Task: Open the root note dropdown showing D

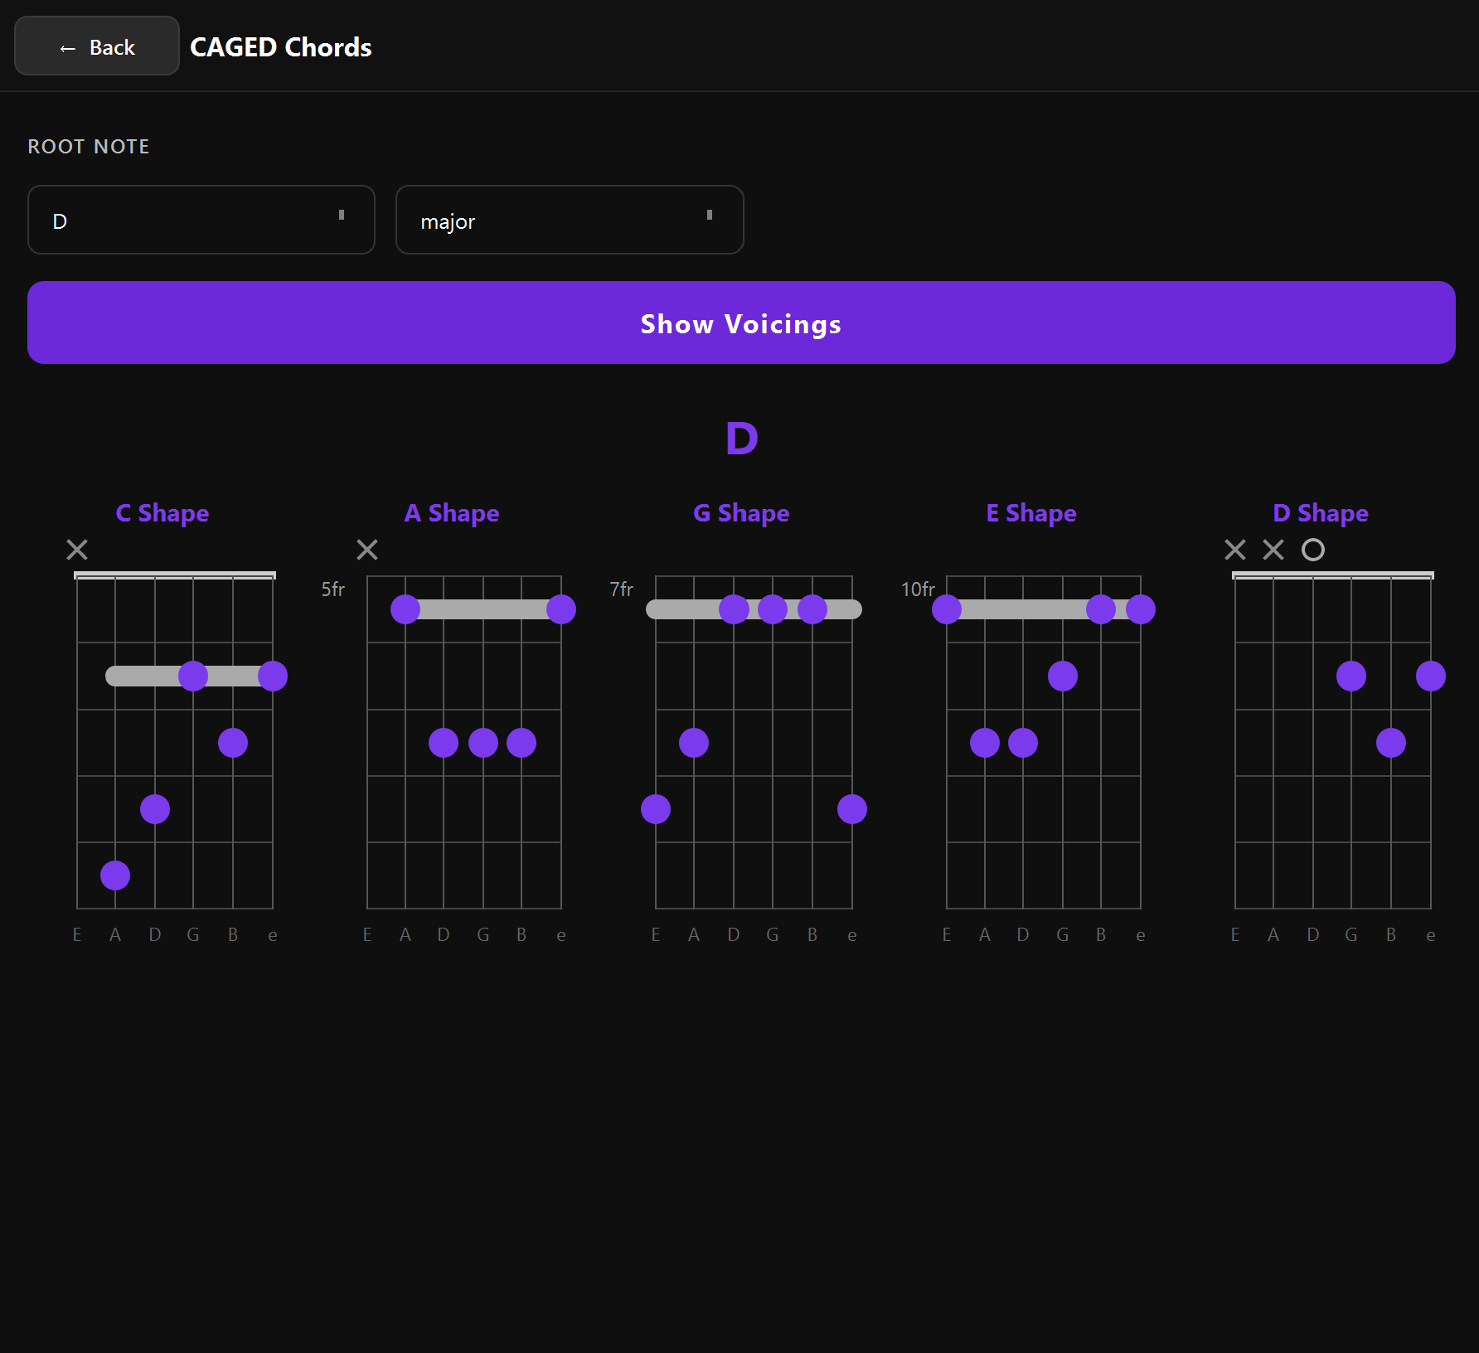Action: coord(201,220)
